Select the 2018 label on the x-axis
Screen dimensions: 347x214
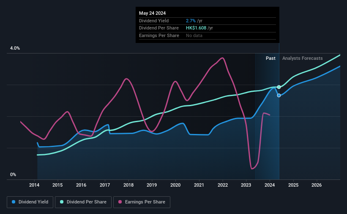point(128,185)
